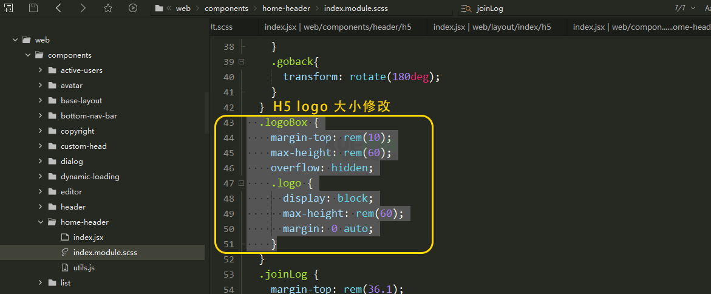Click 'components' in the breadcrumb path
The height and width of the screenshot is (294, 711).
pos(226,8)
